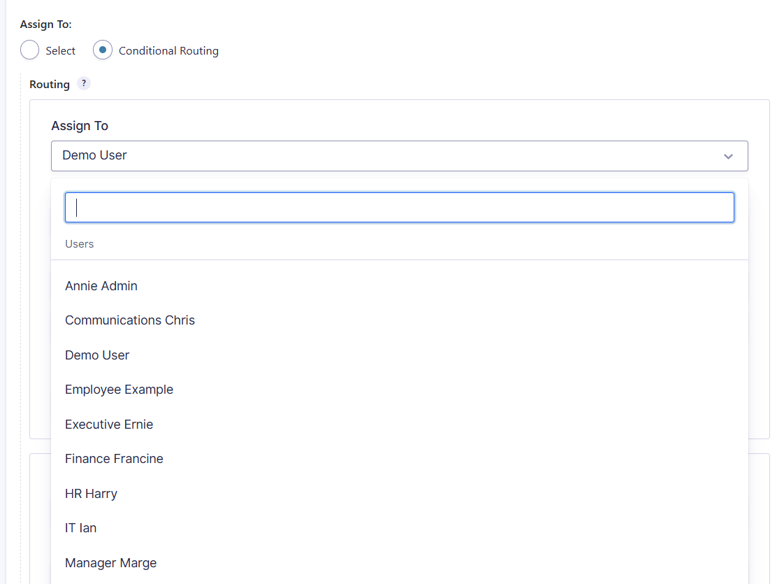This screenshot has width=777, height=584.
Task: Pick Annie Admin from the user list
Action: 101,286
